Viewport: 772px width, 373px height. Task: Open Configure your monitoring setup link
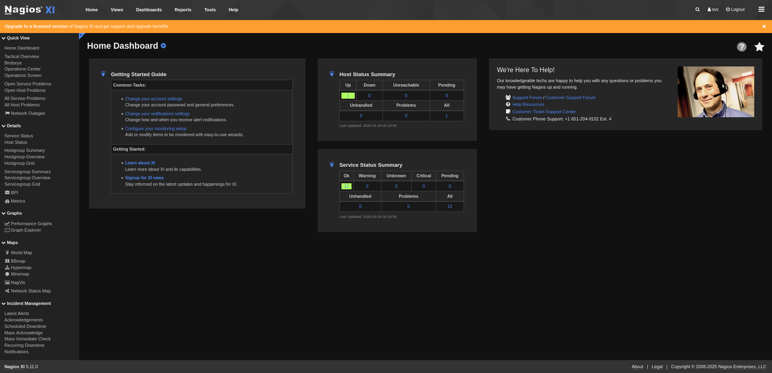(156, 128)
